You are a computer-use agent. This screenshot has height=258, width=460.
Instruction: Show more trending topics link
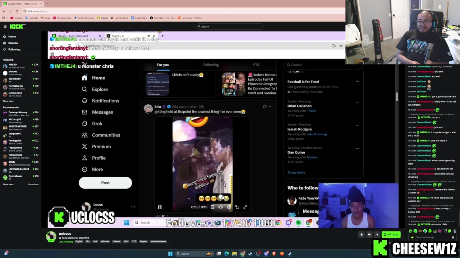tap(296, 172)
